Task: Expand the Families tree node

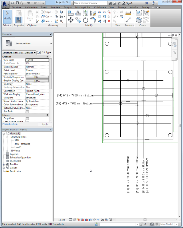Action: (4, 164)
